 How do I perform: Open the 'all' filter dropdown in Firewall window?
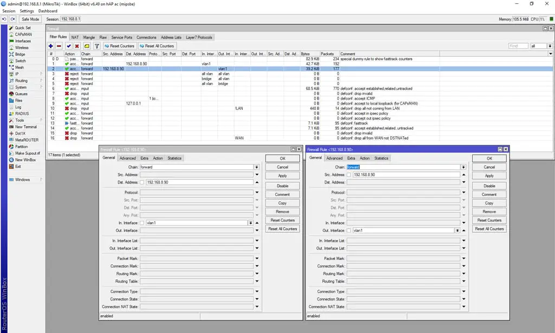tap(550, 46)
